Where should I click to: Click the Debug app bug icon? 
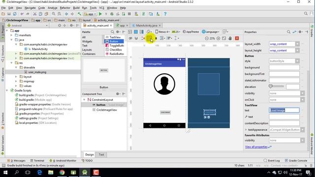[112, 14]
